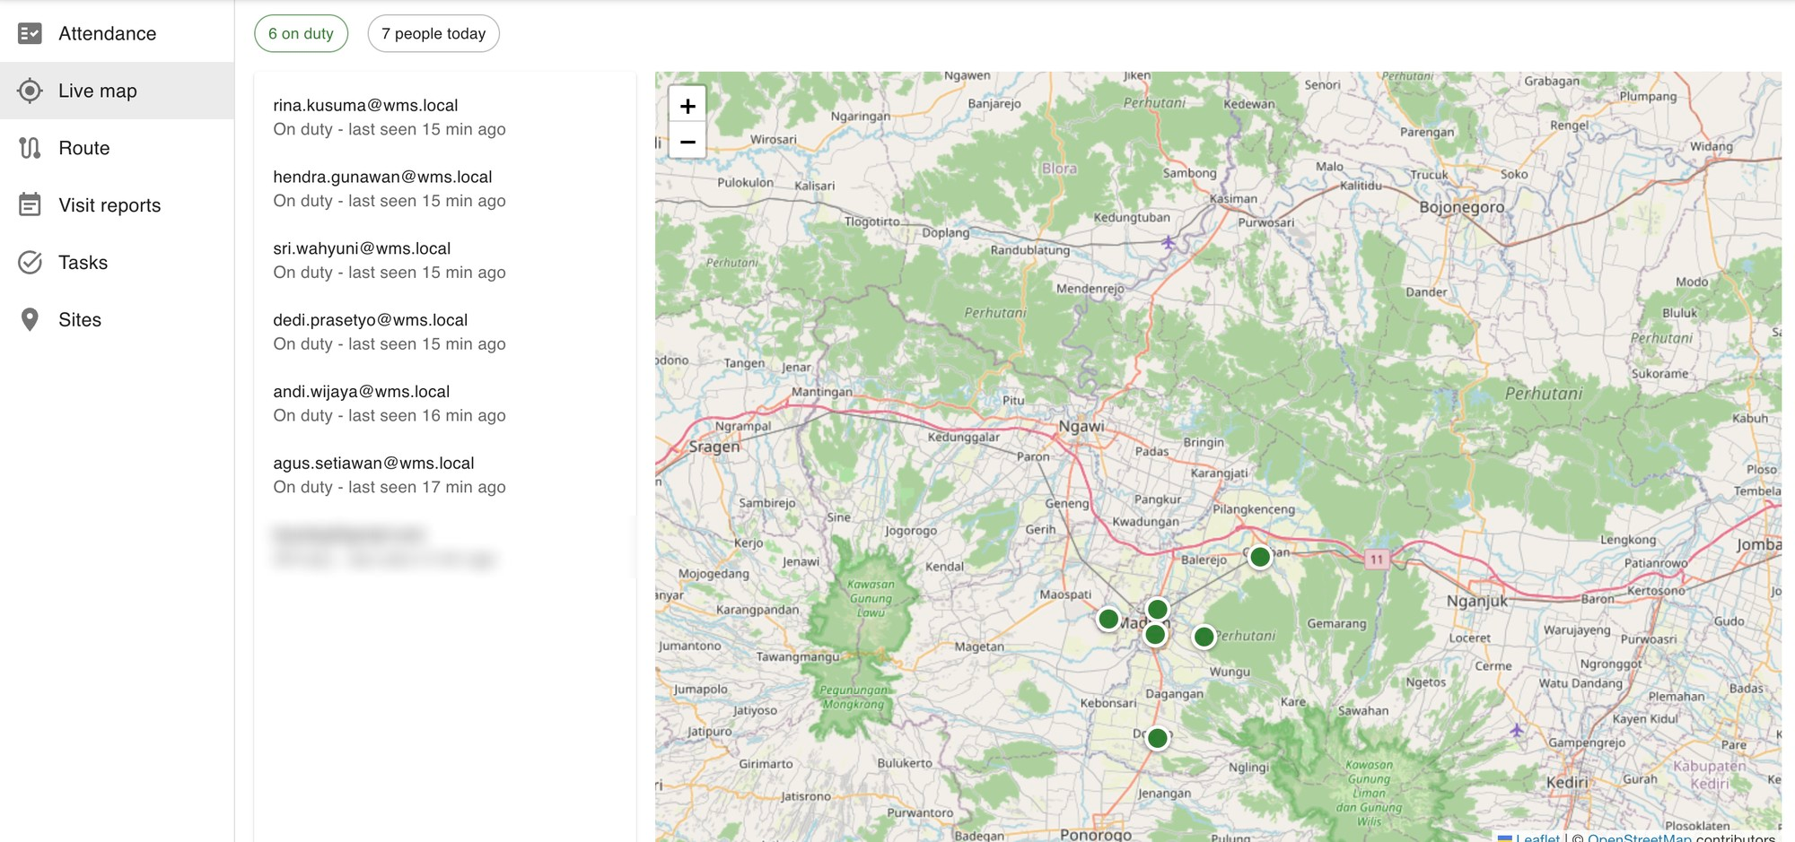This screenshot has width=1795, height=842.
Task: Click the Bojonegoro city label on map
Action: click(x=1461, y=207)
